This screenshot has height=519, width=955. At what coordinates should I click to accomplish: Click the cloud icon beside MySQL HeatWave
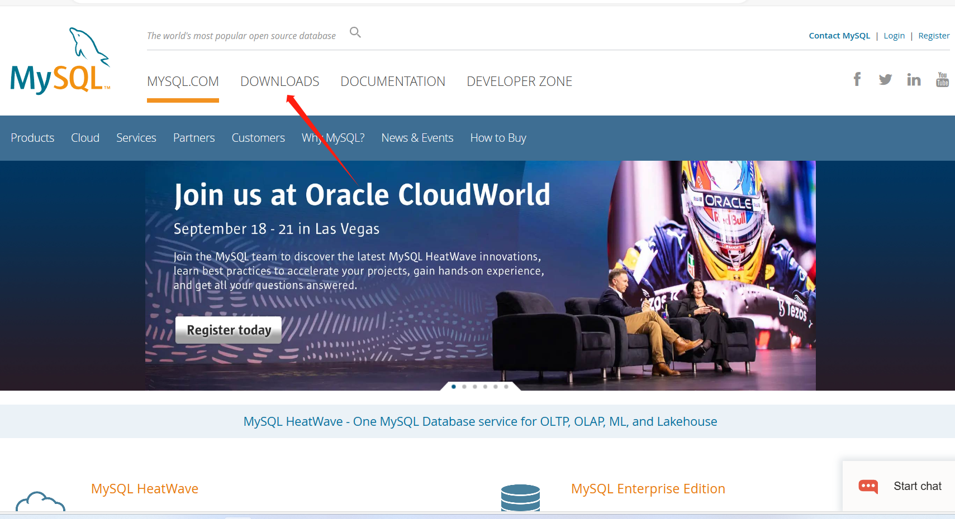click(40, 501)
